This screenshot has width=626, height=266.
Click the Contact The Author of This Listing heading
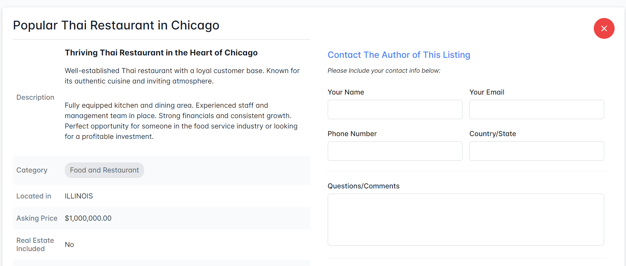tap(399, 55)
